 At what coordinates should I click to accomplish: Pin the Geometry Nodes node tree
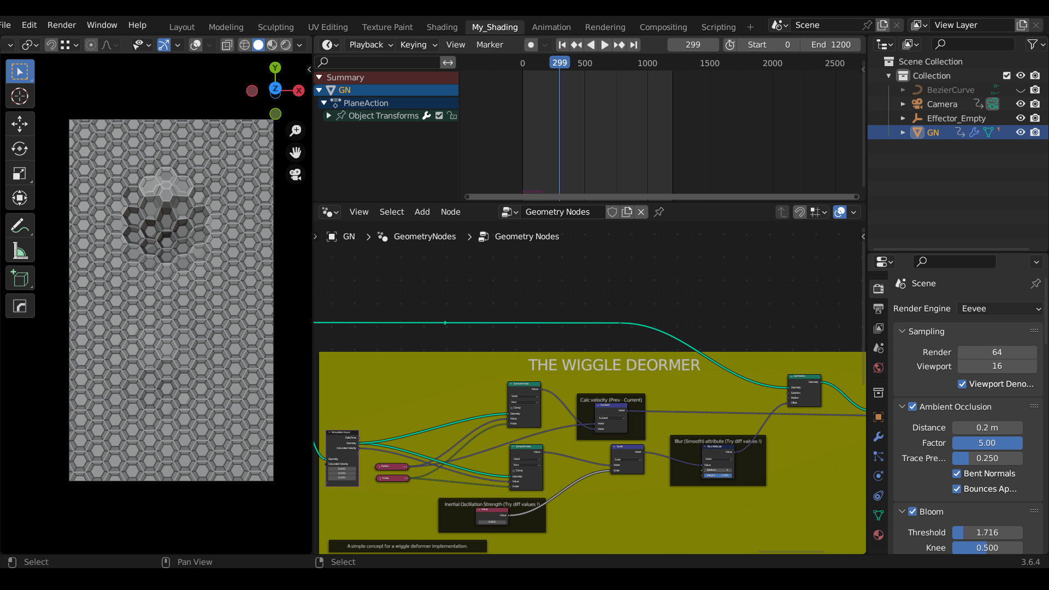[659, 212]
